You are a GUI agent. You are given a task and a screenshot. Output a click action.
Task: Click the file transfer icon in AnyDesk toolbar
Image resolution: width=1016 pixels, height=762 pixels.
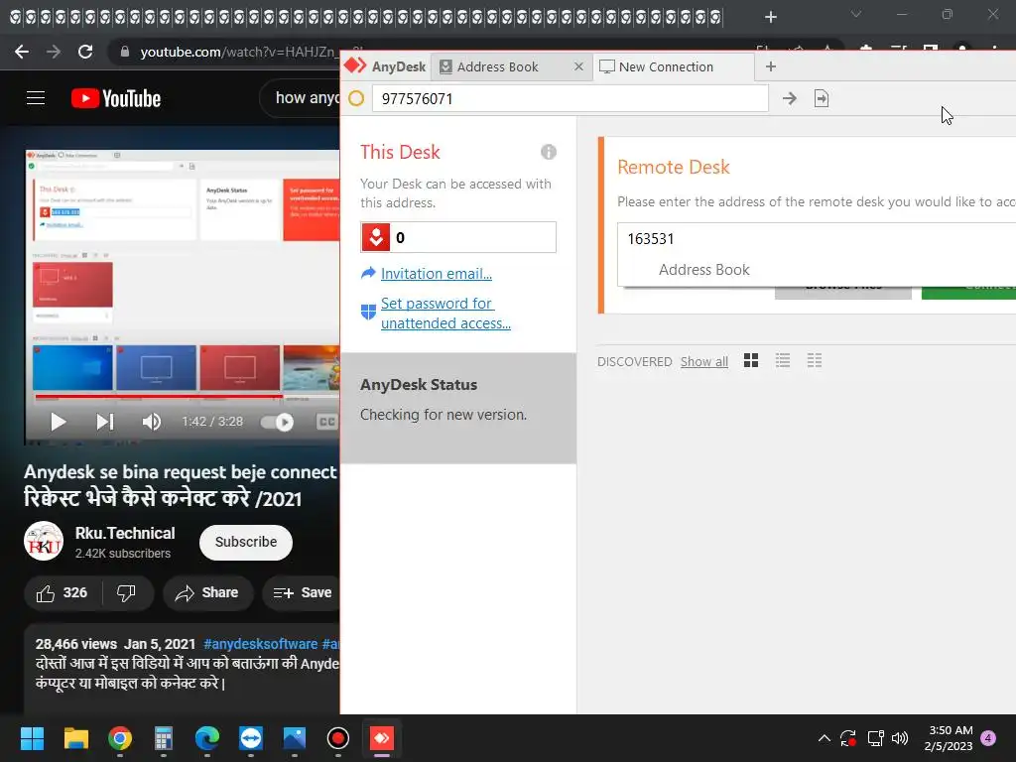point(821,98)
